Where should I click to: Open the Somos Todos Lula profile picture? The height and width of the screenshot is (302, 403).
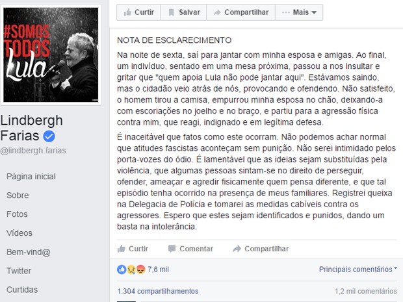click(51, 55)
